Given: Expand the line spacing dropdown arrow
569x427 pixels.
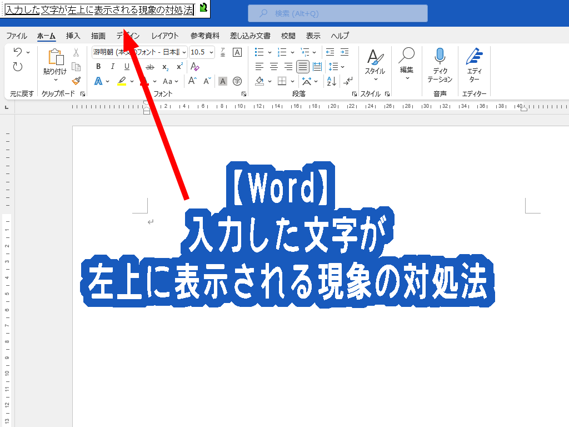Looking at the screenshot, I should 342,67.
